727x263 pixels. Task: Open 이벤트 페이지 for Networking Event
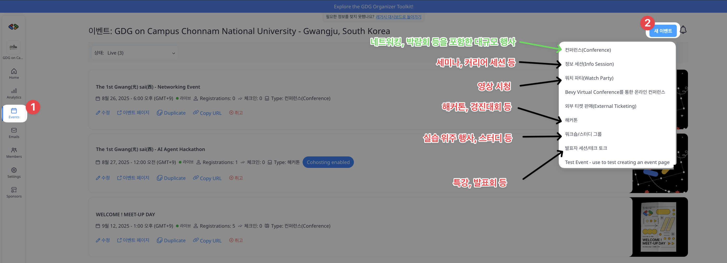[x=133, y=113]
